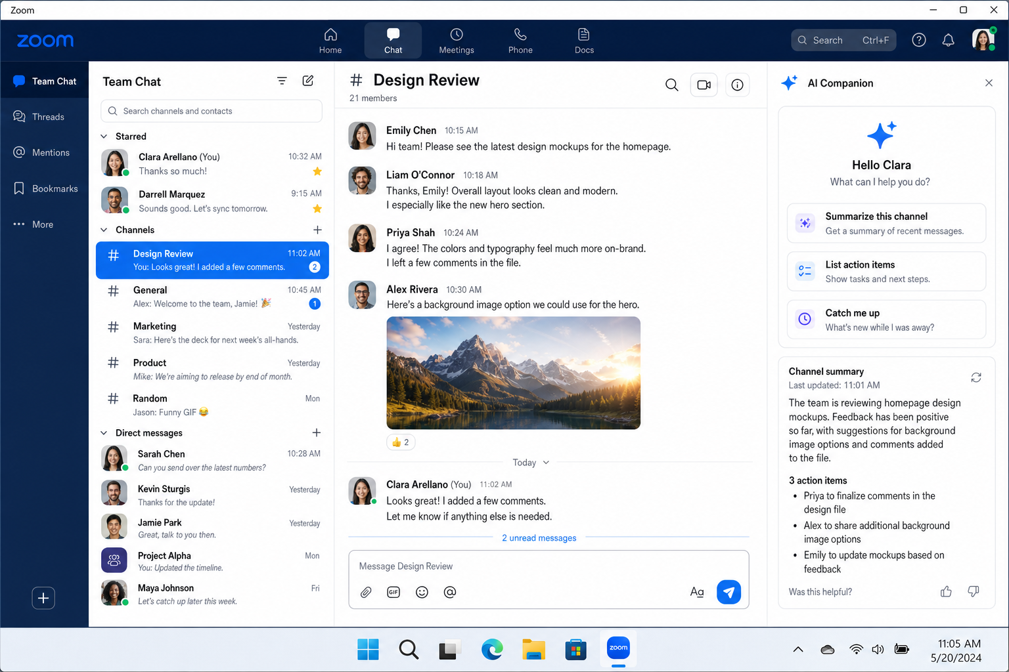The width and height of the screenshot is (1009, 672).
Task: Start a video meeting in Design Review
Action: click(x=704, y=85)
